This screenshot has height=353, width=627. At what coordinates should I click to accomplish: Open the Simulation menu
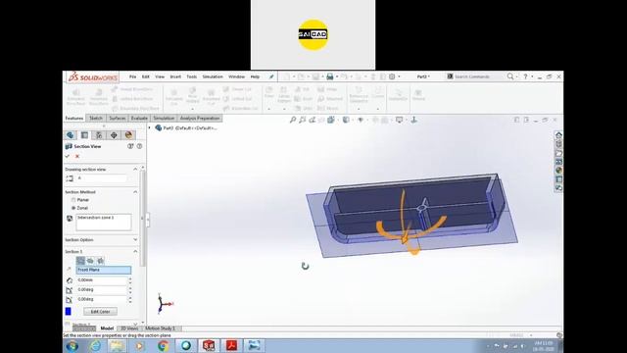click(213, 76)
